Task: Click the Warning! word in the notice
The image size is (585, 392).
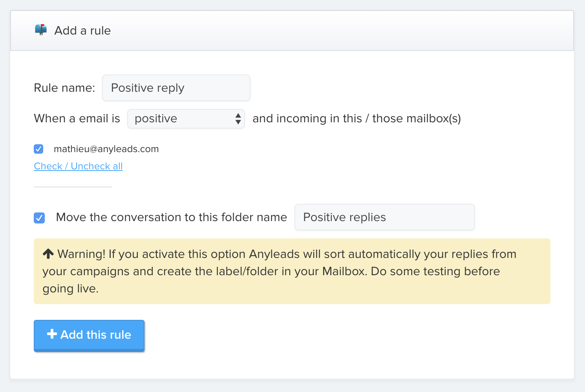Action: point(81,254)
